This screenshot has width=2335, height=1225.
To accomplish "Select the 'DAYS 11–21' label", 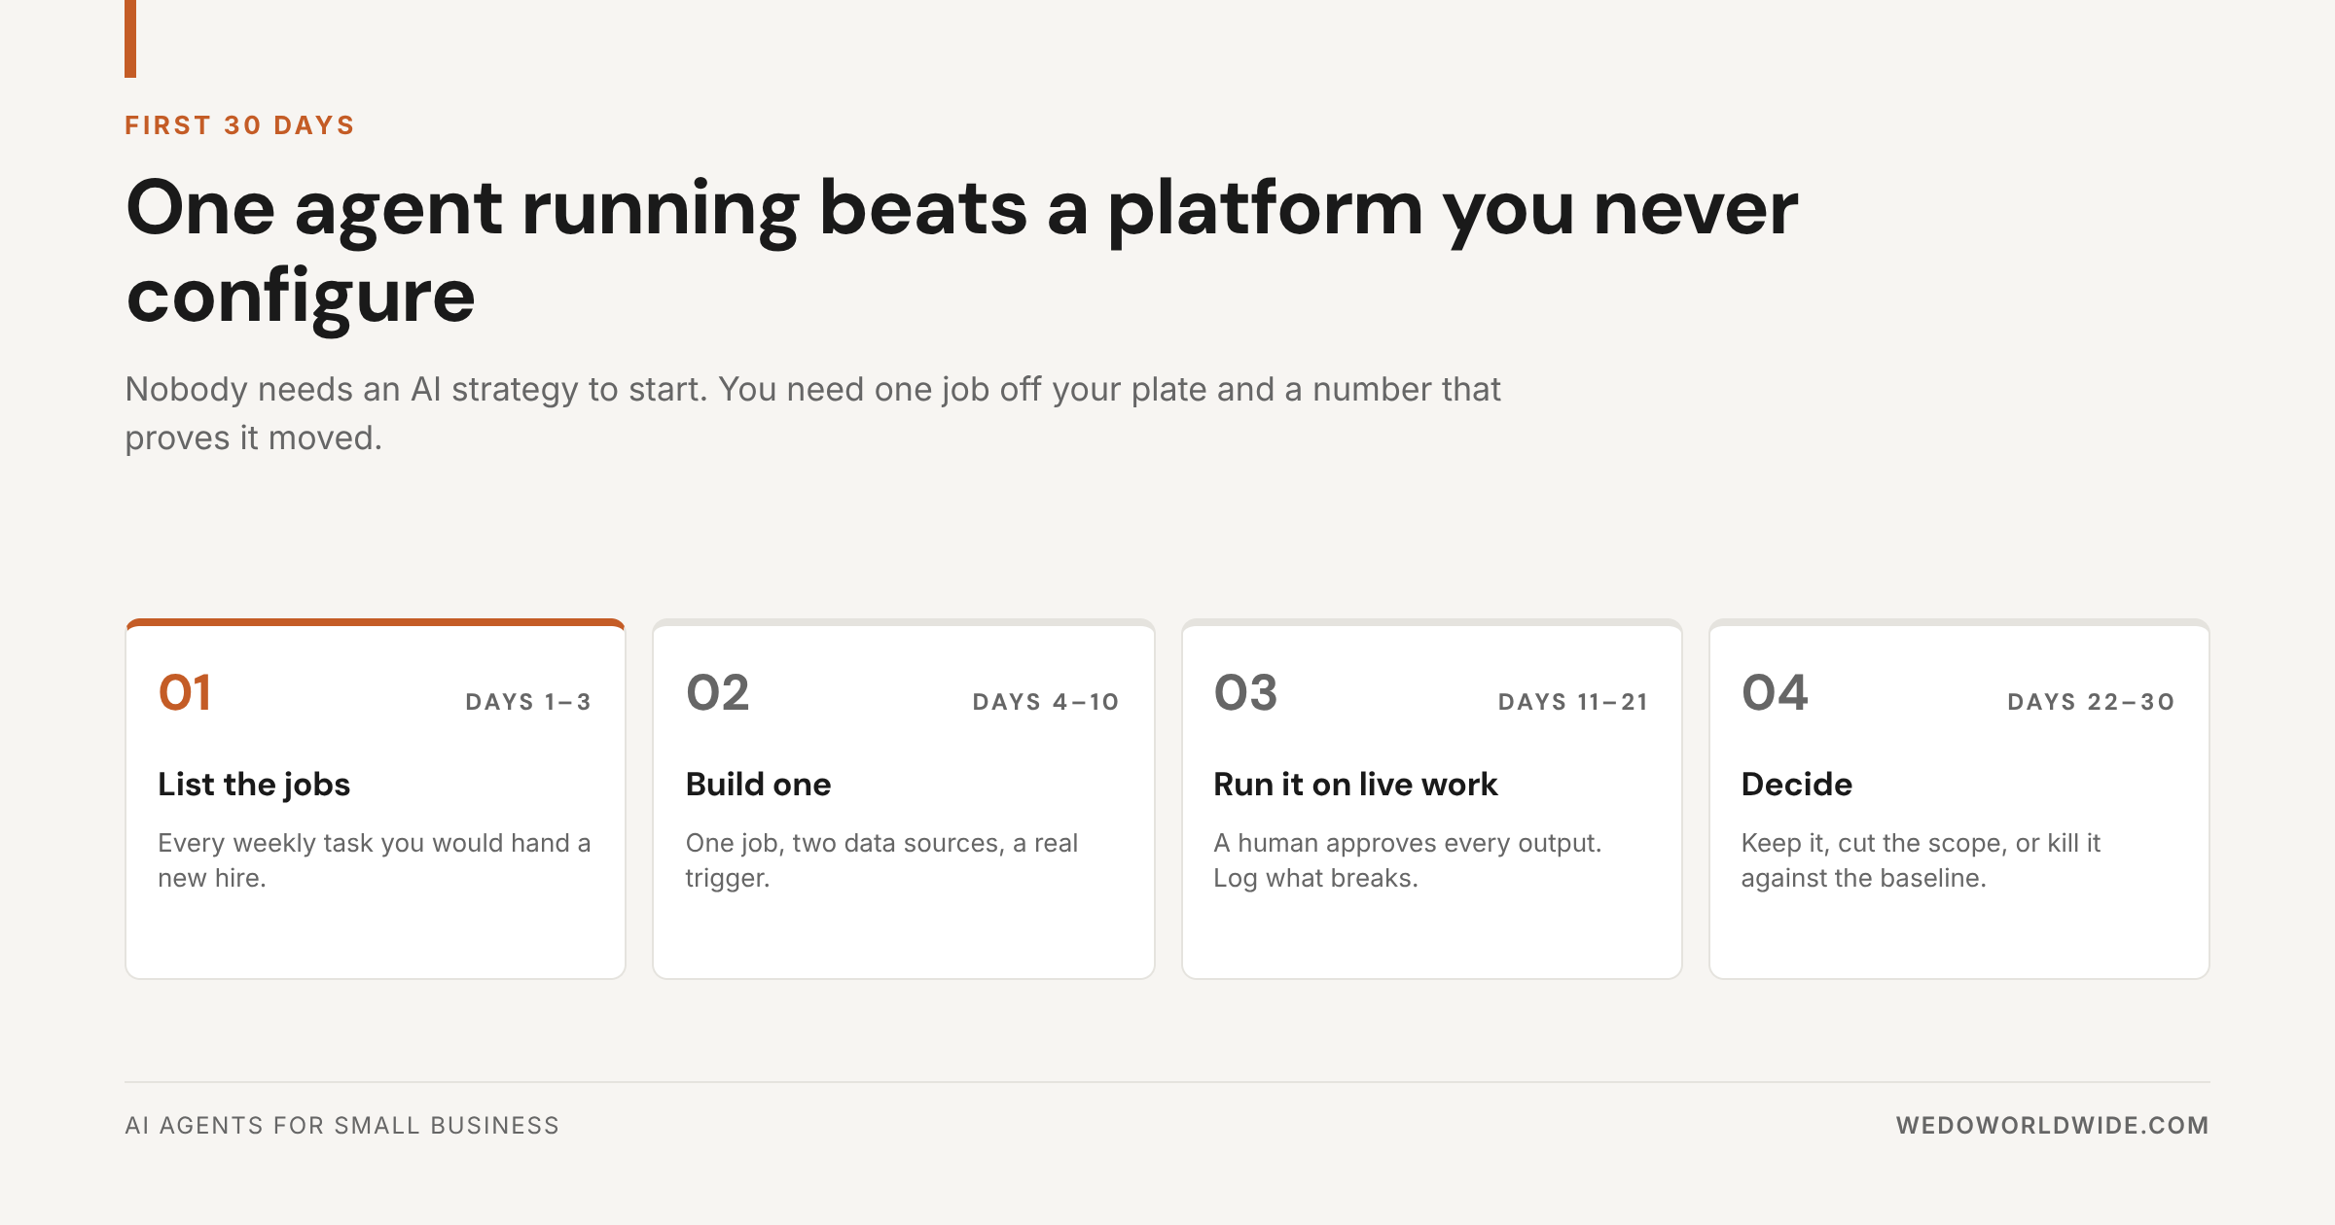I will coord(1573,702).
